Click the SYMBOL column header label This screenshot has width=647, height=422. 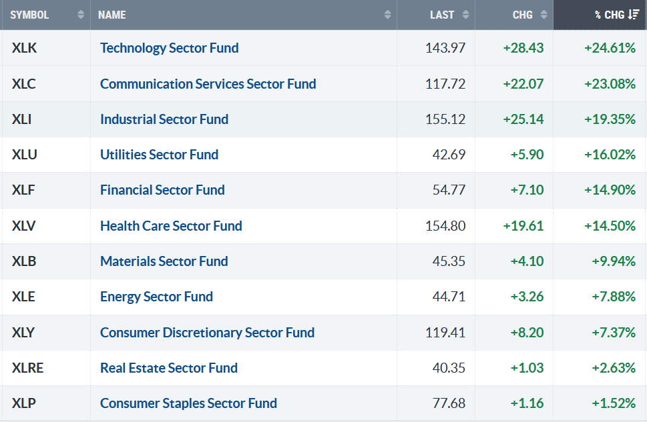29,15
